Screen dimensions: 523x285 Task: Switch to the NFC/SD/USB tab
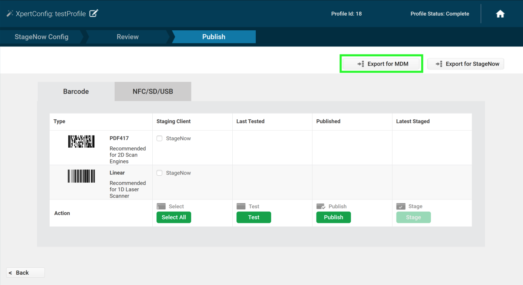coord(153,91)
